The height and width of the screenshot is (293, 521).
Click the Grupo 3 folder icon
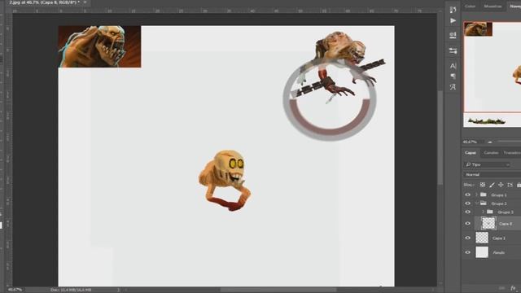(x=490, y=212)
